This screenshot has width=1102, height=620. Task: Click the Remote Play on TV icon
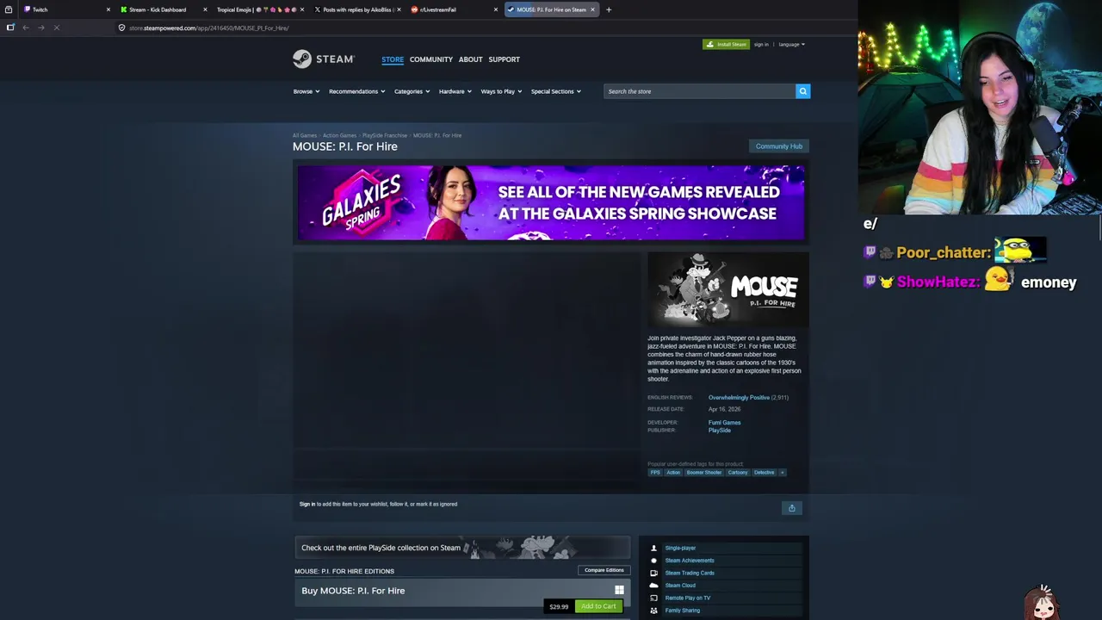pos(653,598)
